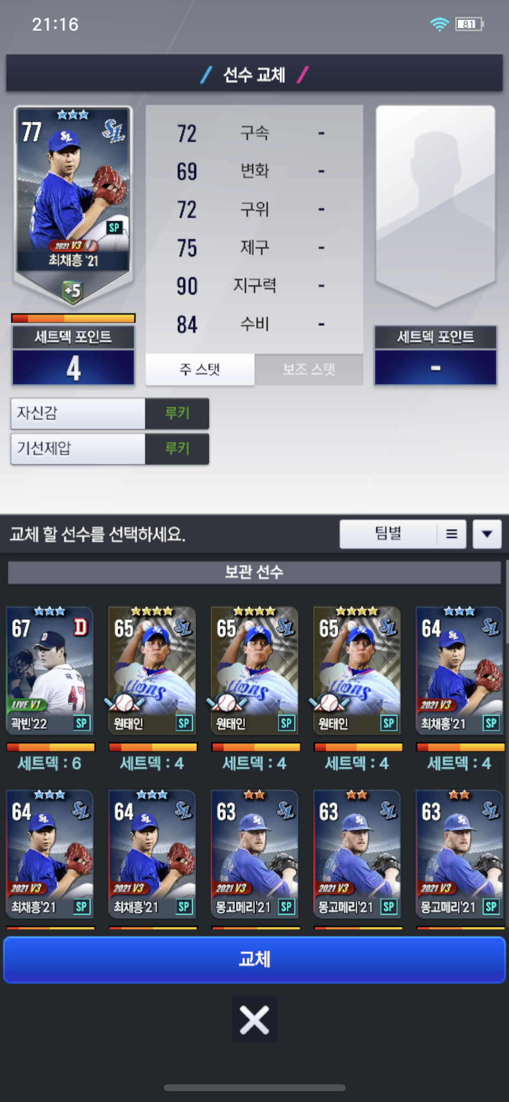Expand the down-arrow dropdown beside 팀별

point(487,534)
